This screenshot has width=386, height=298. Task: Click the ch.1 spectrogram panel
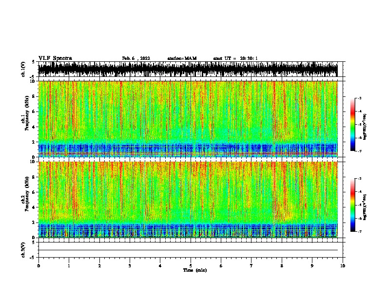(x=188, y=119)
